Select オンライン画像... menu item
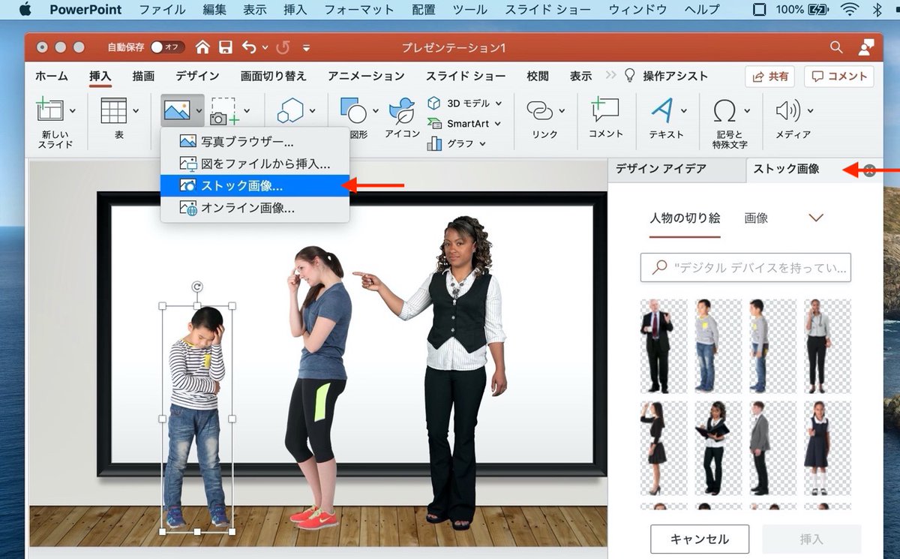This screenshot has height=559, width=900. pos(255,208)
